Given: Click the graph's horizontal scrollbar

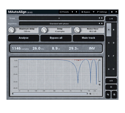Looking at the screenshot, I should tap(50, 94).
